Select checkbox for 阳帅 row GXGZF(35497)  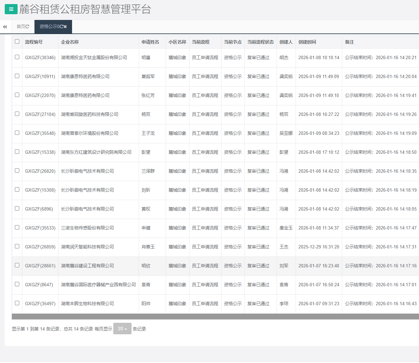[x=17, y=303]
